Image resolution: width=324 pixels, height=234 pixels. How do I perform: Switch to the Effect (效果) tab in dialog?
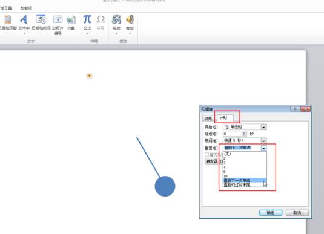(208, 119)
